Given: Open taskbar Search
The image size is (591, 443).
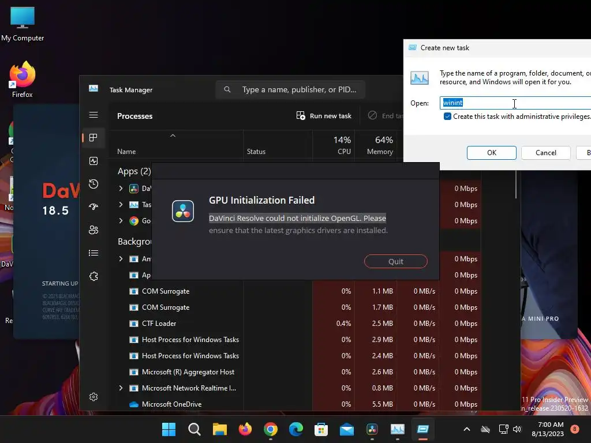Looking at the screenshot, I should click(194, 429).
